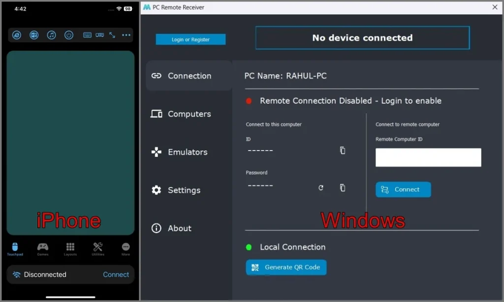Open the three-dot overflow menu on iPhone
The width and height of the screenshot is (504, 302).
click(x=126, y=35)
